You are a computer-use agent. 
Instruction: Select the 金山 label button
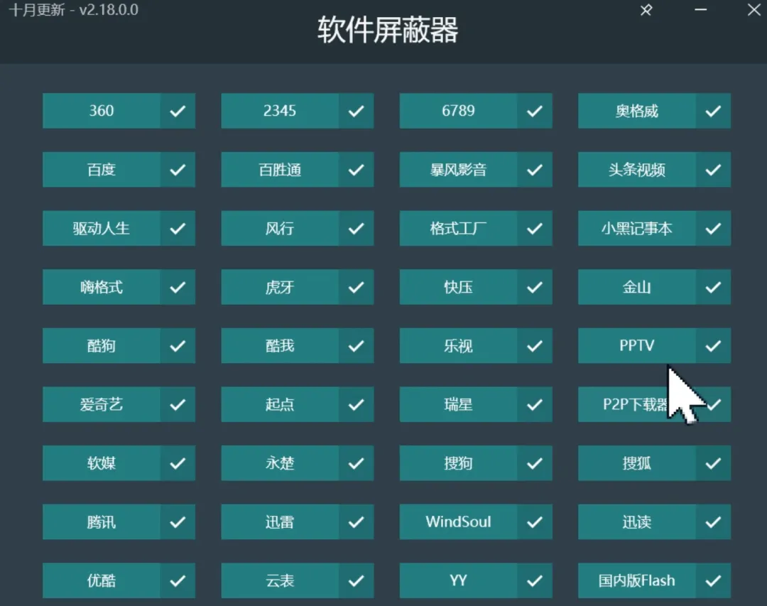(x=637, y=287)
